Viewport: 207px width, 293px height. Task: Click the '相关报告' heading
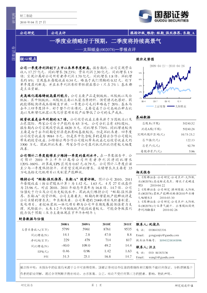click(x=143, y=172)
